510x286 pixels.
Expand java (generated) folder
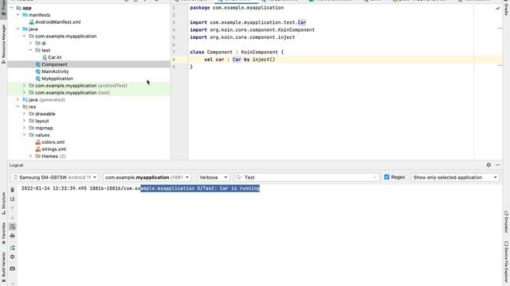pos(18,100)
